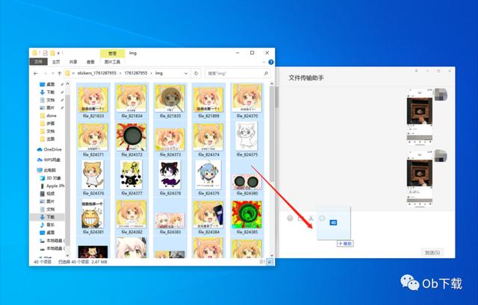478x305 pixels.
Task: Click file name label file_824384
Action: pyautogui.click(x=208, y=232)
